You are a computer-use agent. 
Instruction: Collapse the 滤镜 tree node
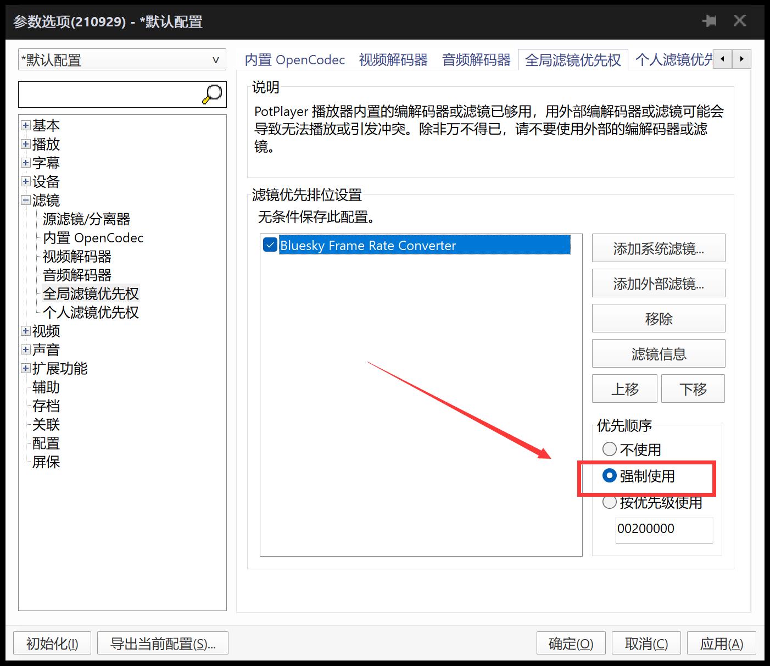(x=25, y=200)
